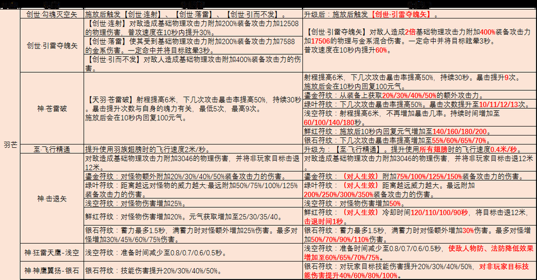This screenshot has width=537, height=280.
Task: Select 鎏金符纹（对人生效）cell with "75%/100%/125%/150%"
Action: click(420, 176)
